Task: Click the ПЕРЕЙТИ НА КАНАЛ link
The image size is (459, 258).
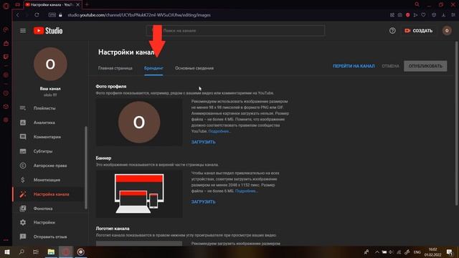Action: [354, 66]
